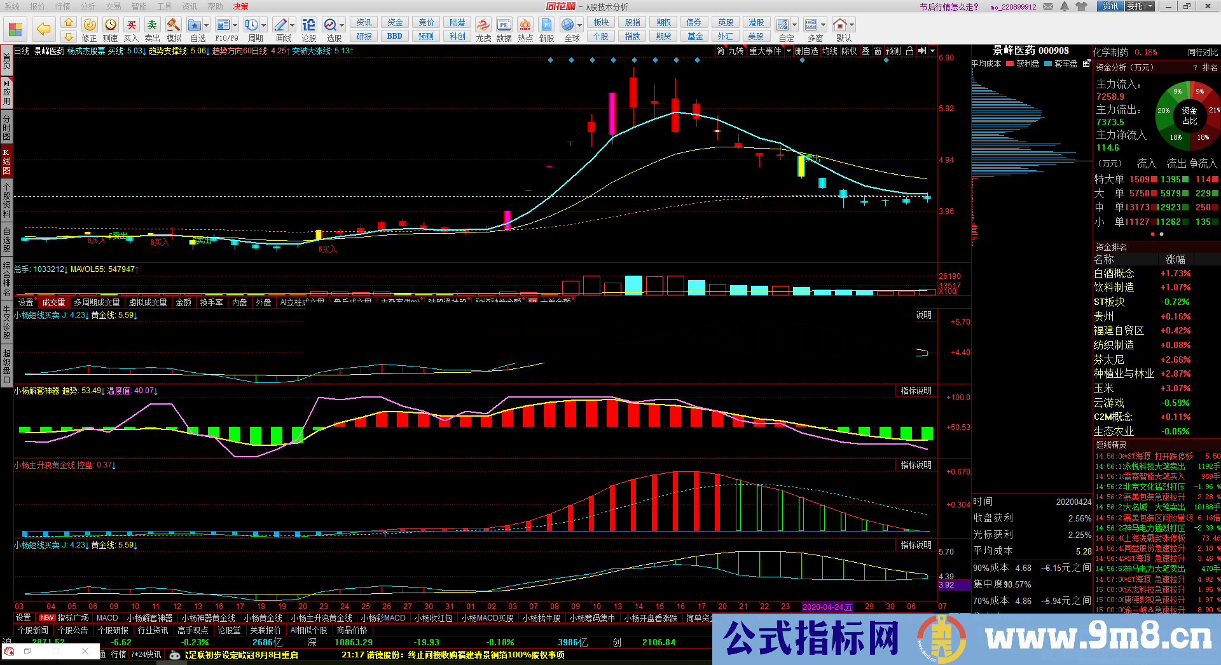1221x665 pixels.
Task: Select the MACD tab in bottom indicator bar
Action: [107, 617]
